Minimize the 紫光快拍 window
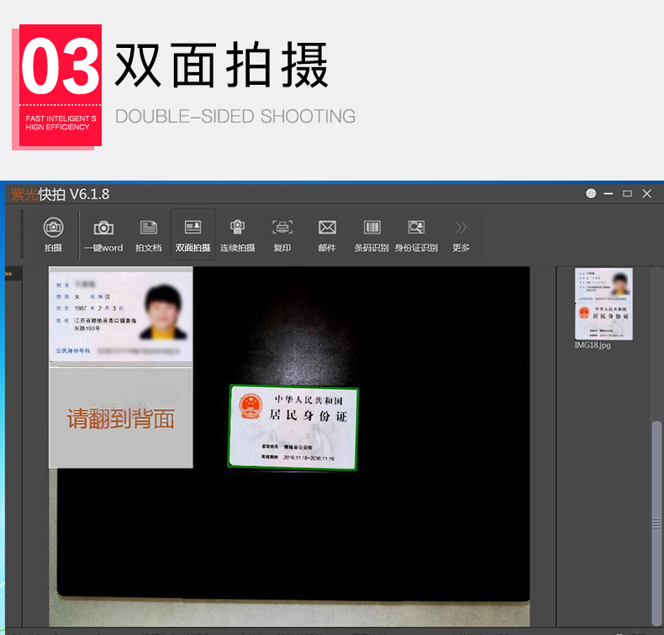This screenshot has width=664, height=635. (609, 194)
